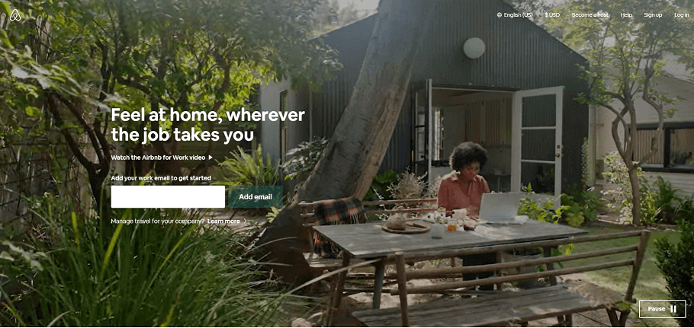This screenshot has width=694, height=328.
Task: Click Watch the Airbnb for Work video text
Action: coord(158,158)
